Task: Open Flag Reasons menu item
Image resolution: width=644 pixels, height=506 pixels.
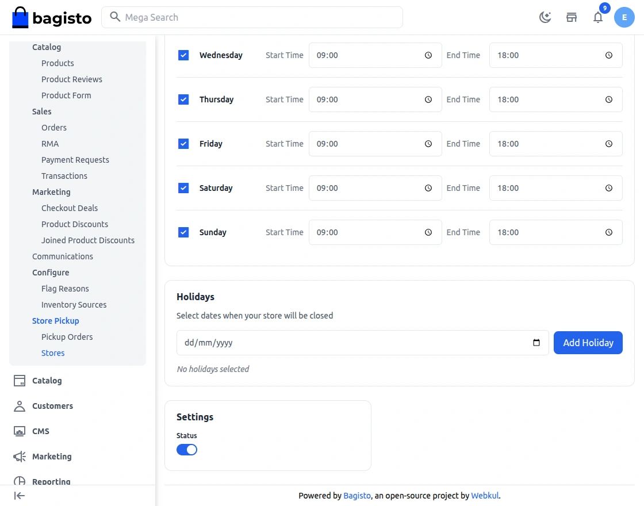Action: [65, 289]
